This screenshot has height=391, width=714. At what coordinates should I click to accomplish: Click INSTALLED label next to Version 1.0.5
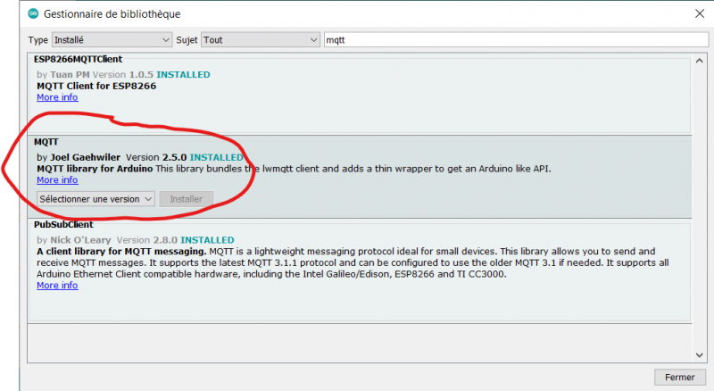pyautogui.click(x=183, y=75)
